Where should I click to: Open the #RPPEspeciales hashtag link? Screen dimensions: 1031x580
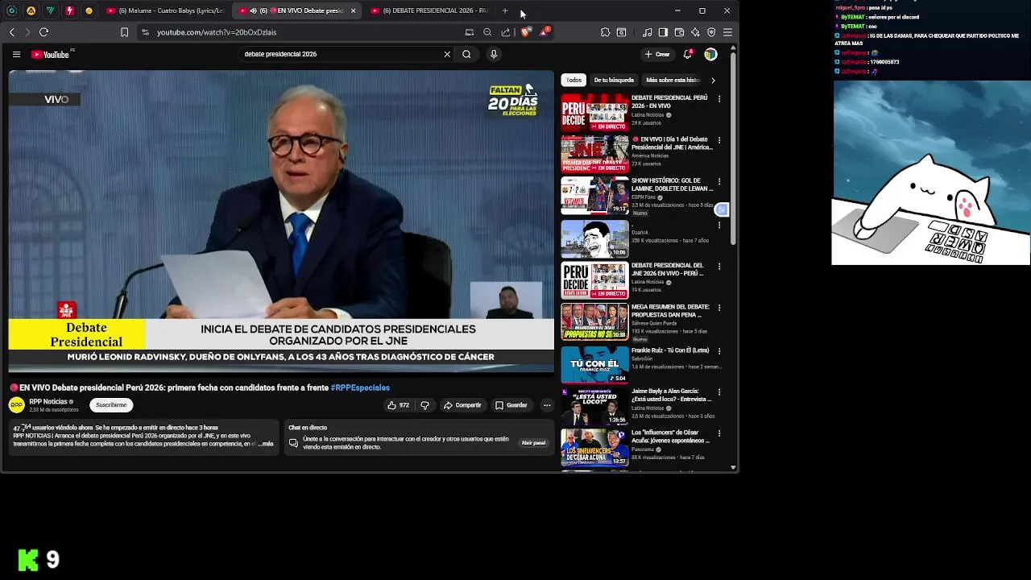360,387
